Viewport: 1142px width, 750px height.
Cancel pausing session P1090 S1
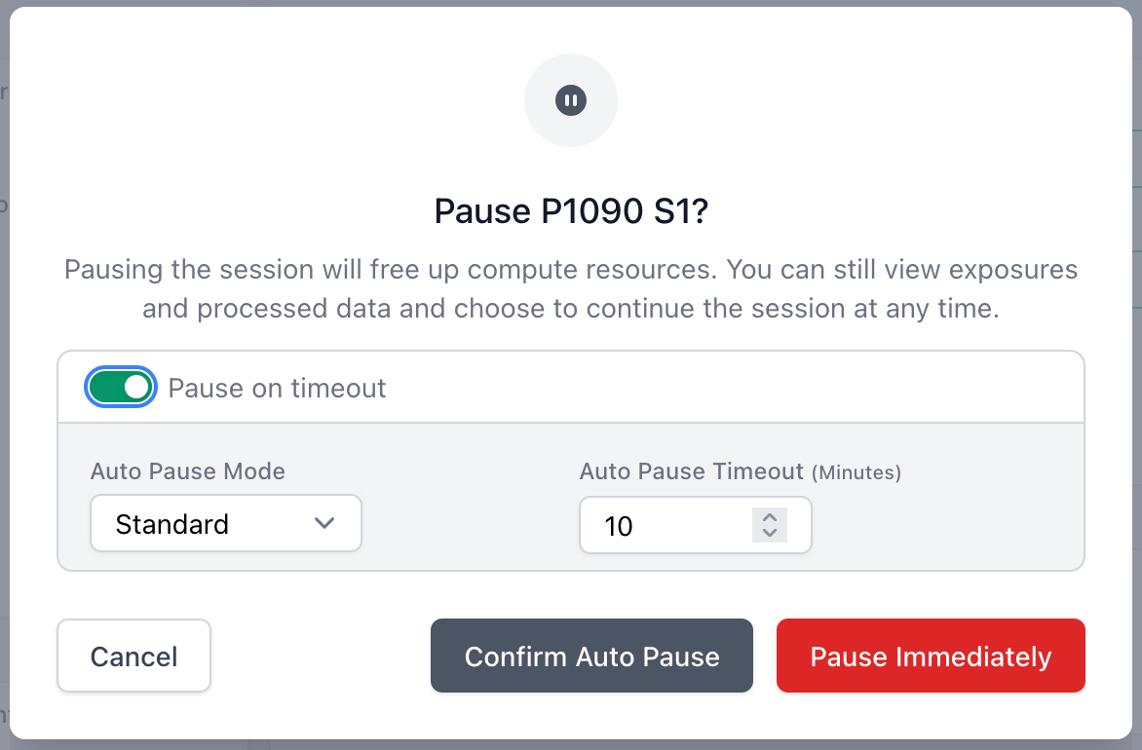(x=133, y=656)
